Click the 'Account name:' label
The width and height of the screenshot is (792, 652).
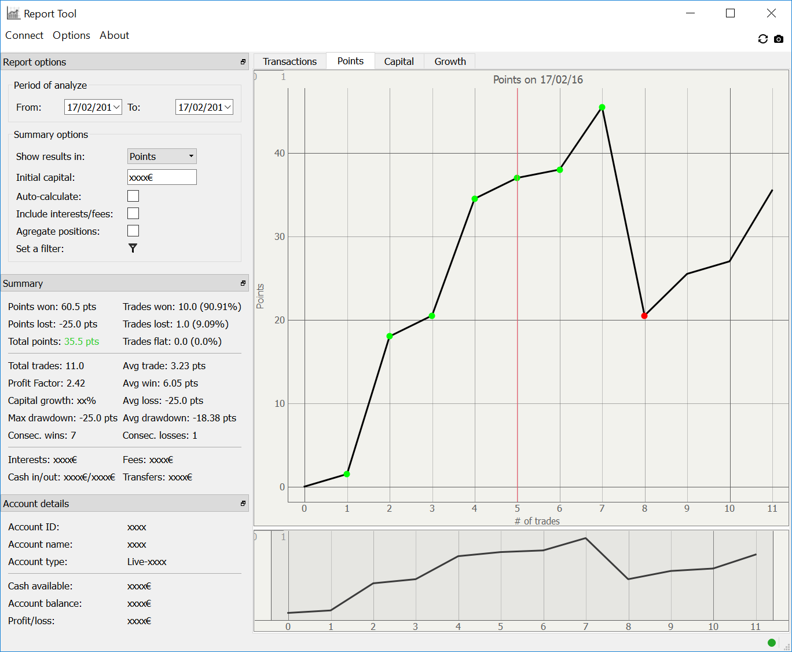[x=41, y=544]
